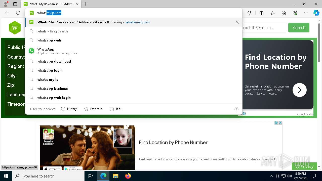Click AdChoices icon on side ad
This screenshot has width=322, height=181.
pos(244,114)
